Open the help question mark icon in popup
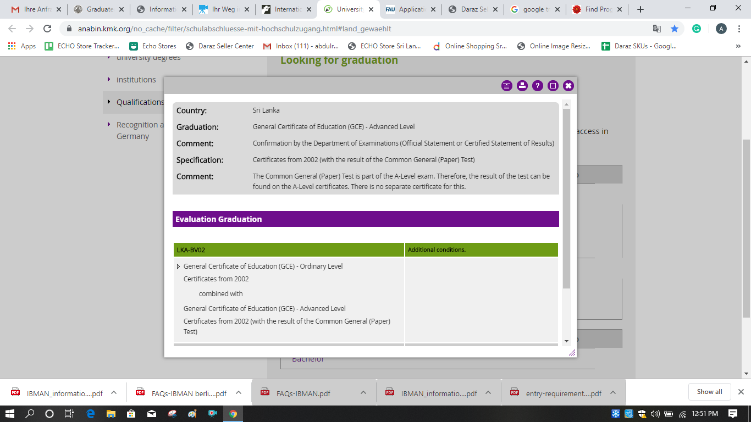The width and height of the screenshot is (751, 422). tap(538, 86)
